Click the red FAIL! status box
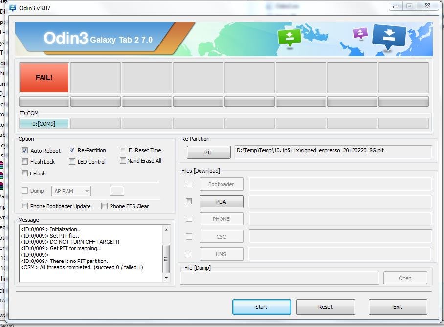Image resolution: width=444 pixels, height=327 pixels. point(44,78)
